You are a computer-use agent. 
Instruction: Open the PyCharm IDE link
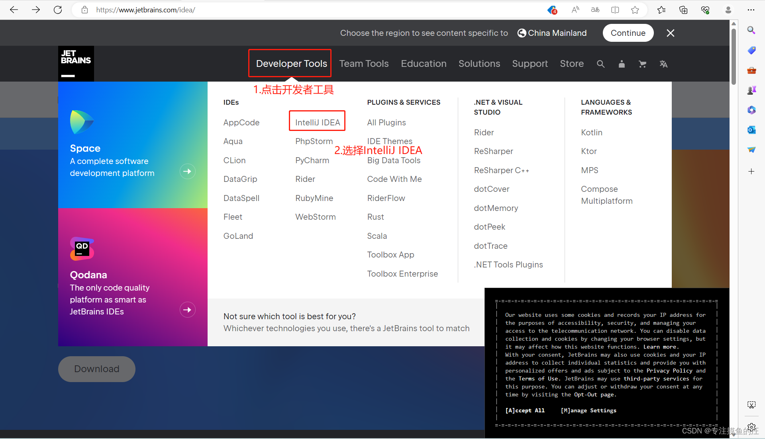(312, 160)
